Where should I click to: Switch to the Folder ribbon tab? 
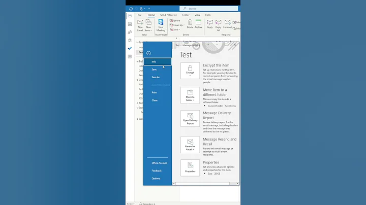point(186,15)
